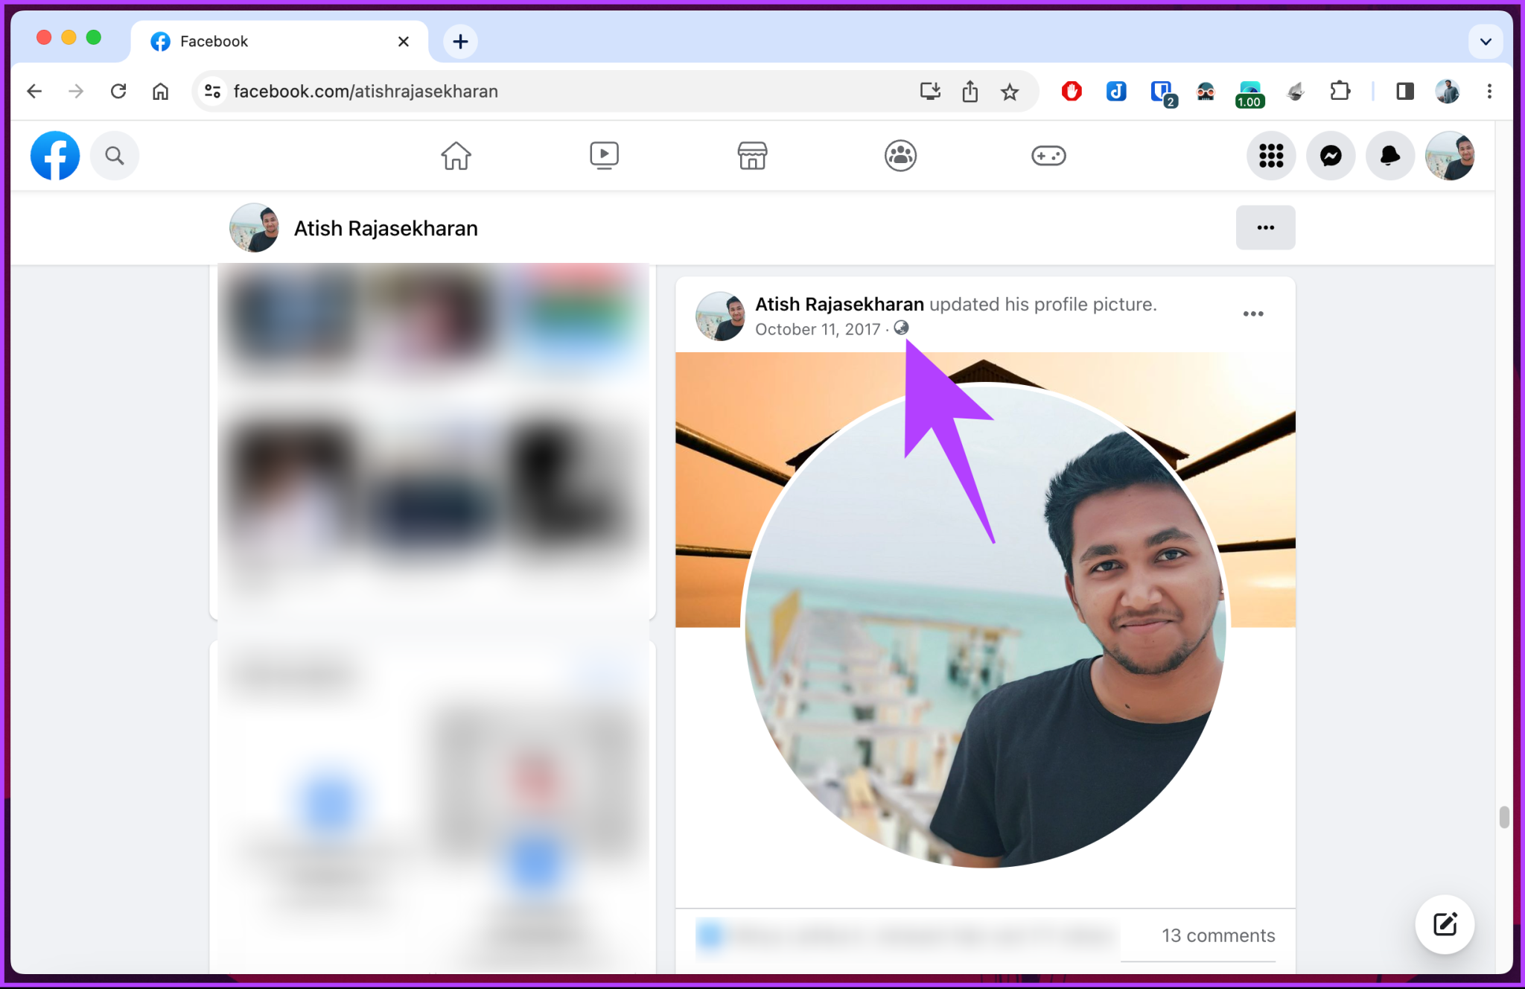Open the Watch video icon

tap(604, 156)
